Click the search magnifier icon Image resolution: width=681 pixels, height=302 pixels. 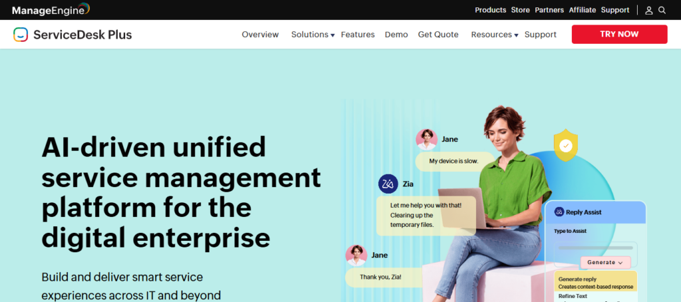(662, 10)
